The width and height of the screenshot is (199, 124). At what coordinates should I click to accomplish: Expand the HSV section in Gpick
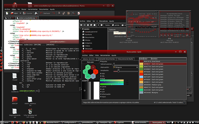click(101, 74)
